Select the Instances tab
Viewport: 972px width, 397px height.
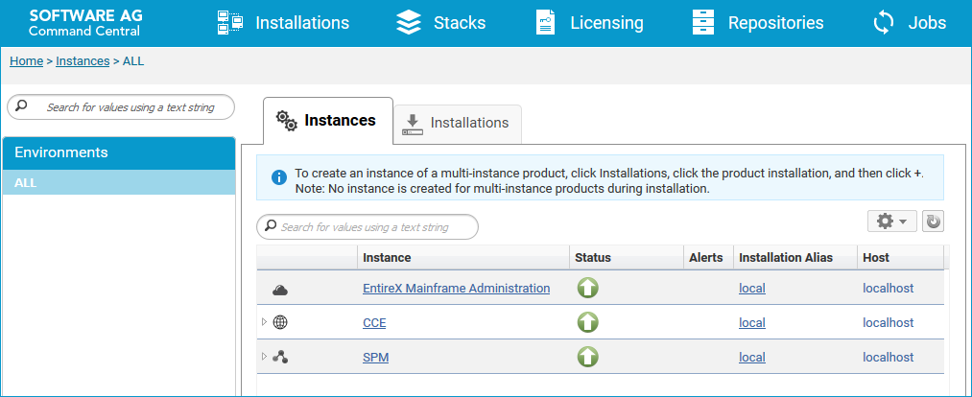[x=328, y=121]
